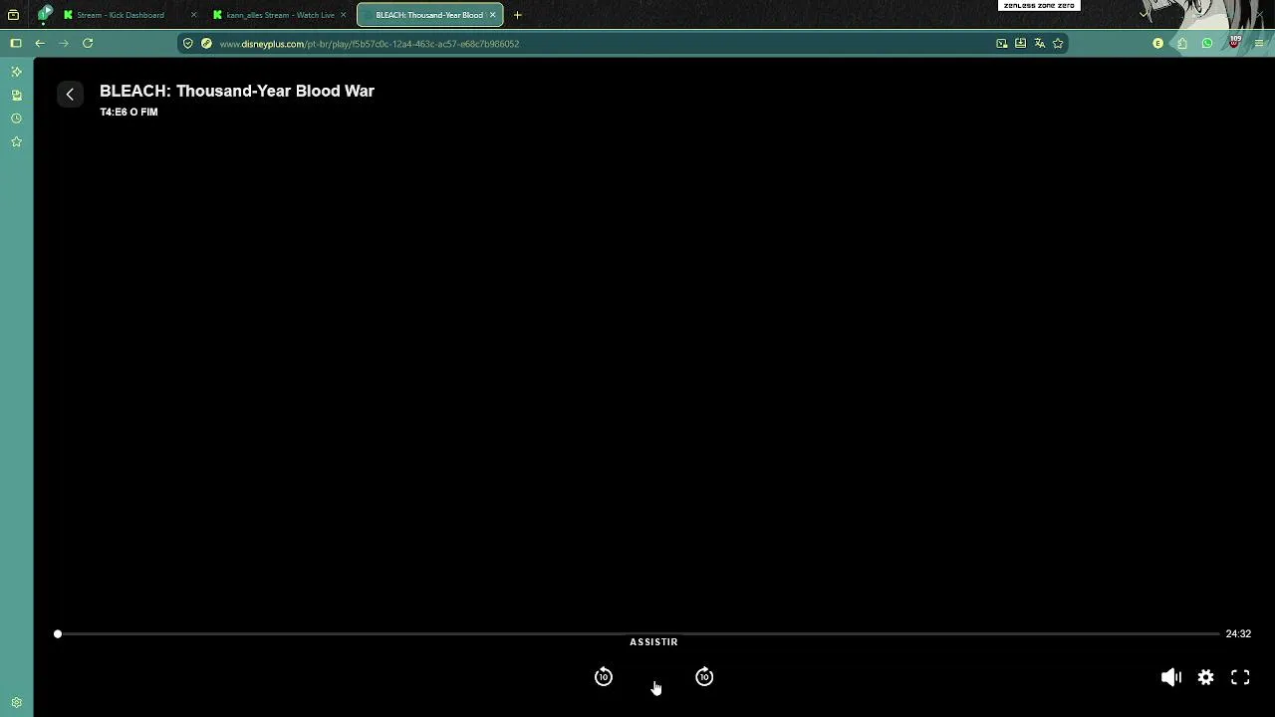Click the 24:32 remaining time label
The image size is (1275, 717).
tap(1238, 633)
